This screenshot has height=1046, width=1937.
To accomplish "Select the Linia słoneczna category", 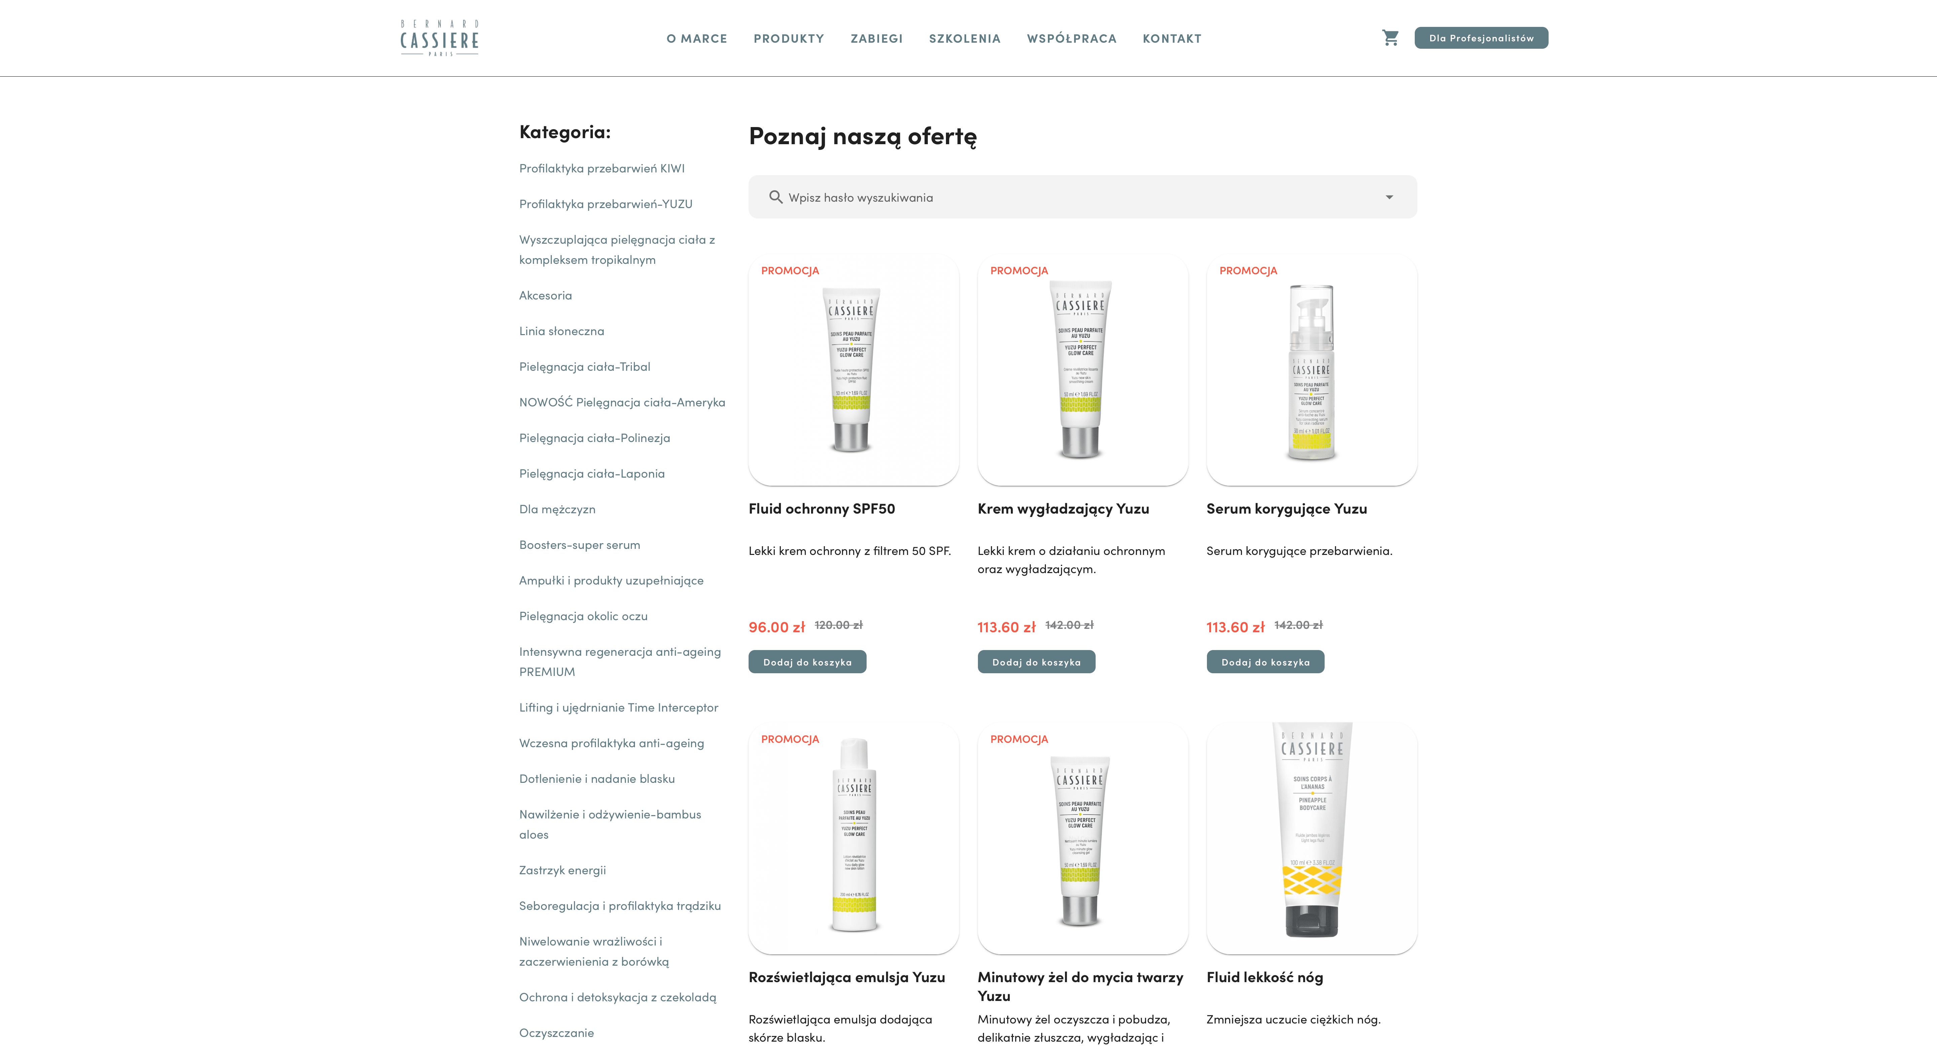I will 561,331.
